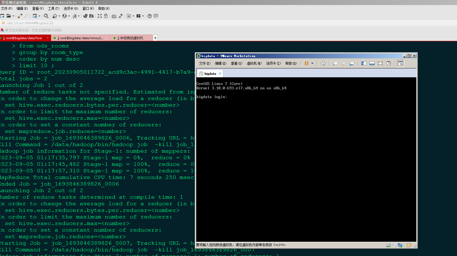Click the Xagent icon next to swirl icon
Screen dimensions: 457x256
(92, 16)
